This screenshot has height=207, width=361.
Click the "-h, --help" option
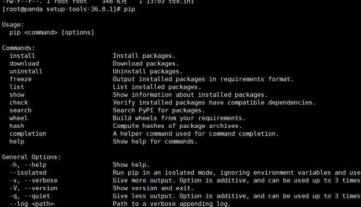click(28, 165)
